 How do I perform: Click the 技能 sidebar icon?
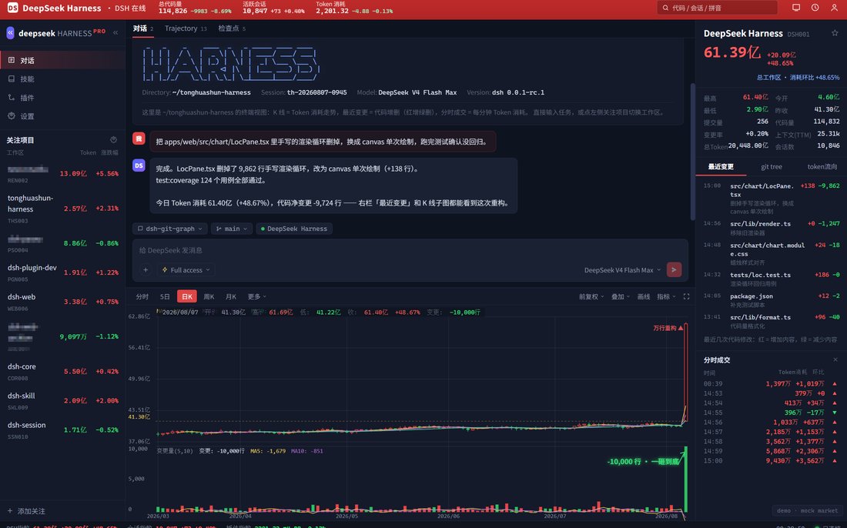[x=12, y=79]
